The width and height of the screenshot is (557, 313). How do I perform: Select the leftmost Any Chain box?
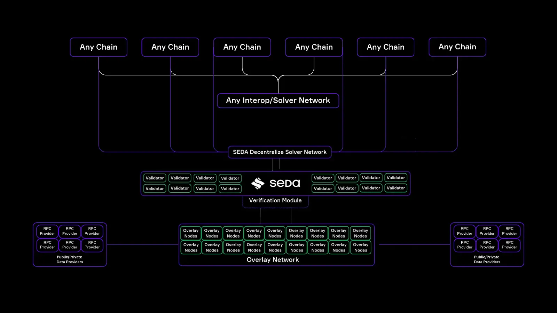point(99,47)
